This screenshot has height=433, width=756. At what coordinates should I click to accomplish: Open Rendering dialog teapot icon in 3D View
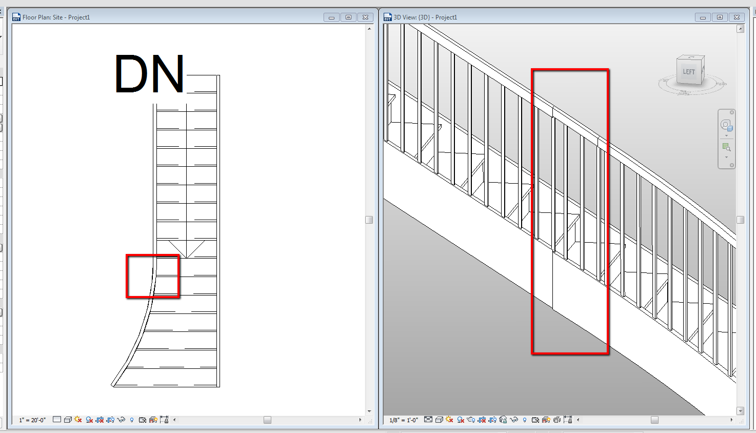pyautogui.click(x=471, y=420)
